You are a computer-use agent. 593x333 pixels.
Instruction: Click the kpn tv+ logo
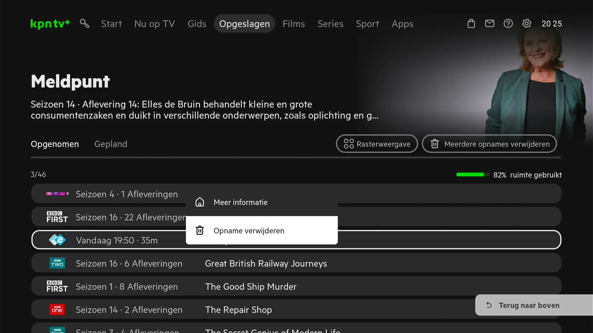[x=50, y=24]
